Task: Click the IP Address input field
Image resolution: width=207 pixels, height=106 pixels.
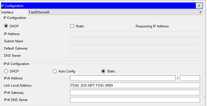Action: coord(135,34)
